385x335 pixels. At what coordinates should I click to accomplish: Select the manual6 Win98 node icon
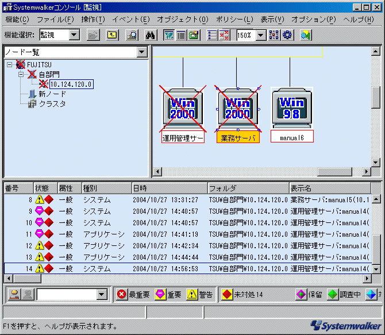(x=292, y=108)
